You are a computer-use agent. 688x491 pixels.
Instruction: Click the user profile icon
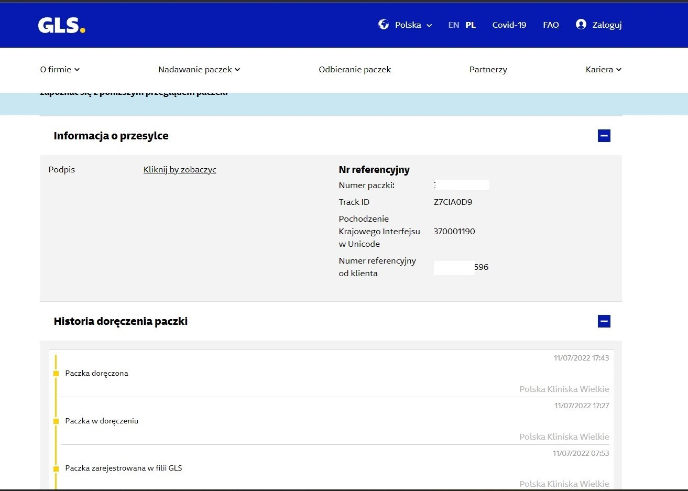coord(581,24)
